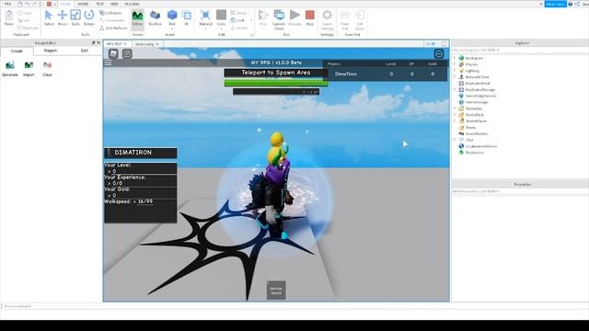This screenshot has height=331, width=589.
Task: Click Generate in Terrain Editor
Action: pos(10,69)
